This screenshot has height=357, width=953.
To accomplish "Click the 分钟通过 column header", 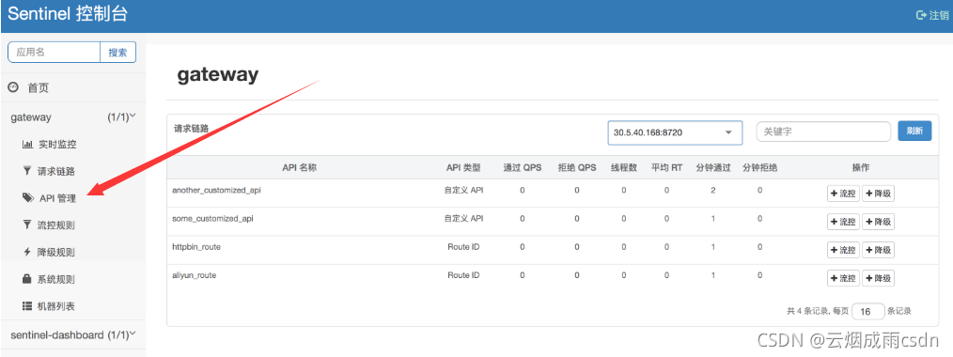I will [713, 167].
